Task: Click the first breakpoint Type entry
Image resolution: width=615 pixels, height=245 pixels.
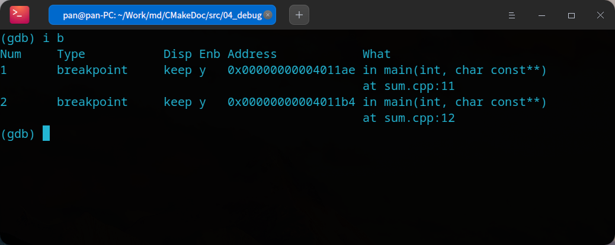Action: 92,70
